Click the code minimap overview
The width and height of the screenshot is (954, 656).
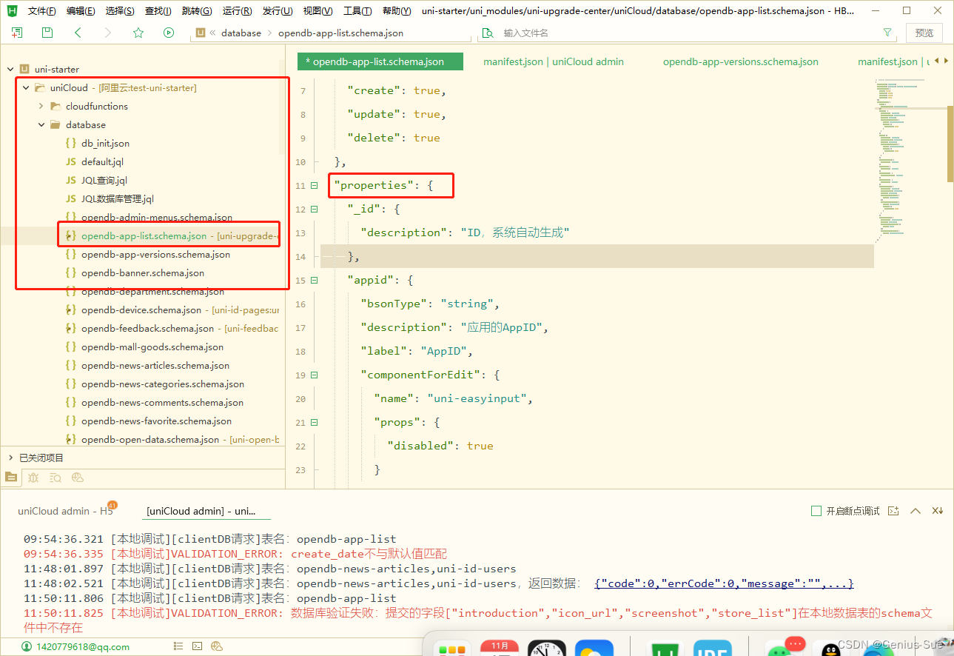click(x=910, y=161)
